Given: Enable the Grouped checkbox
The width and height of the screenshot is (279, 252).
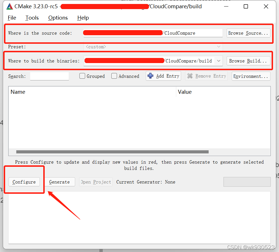Looking at the screenshot, I should [x=82, y=76].
